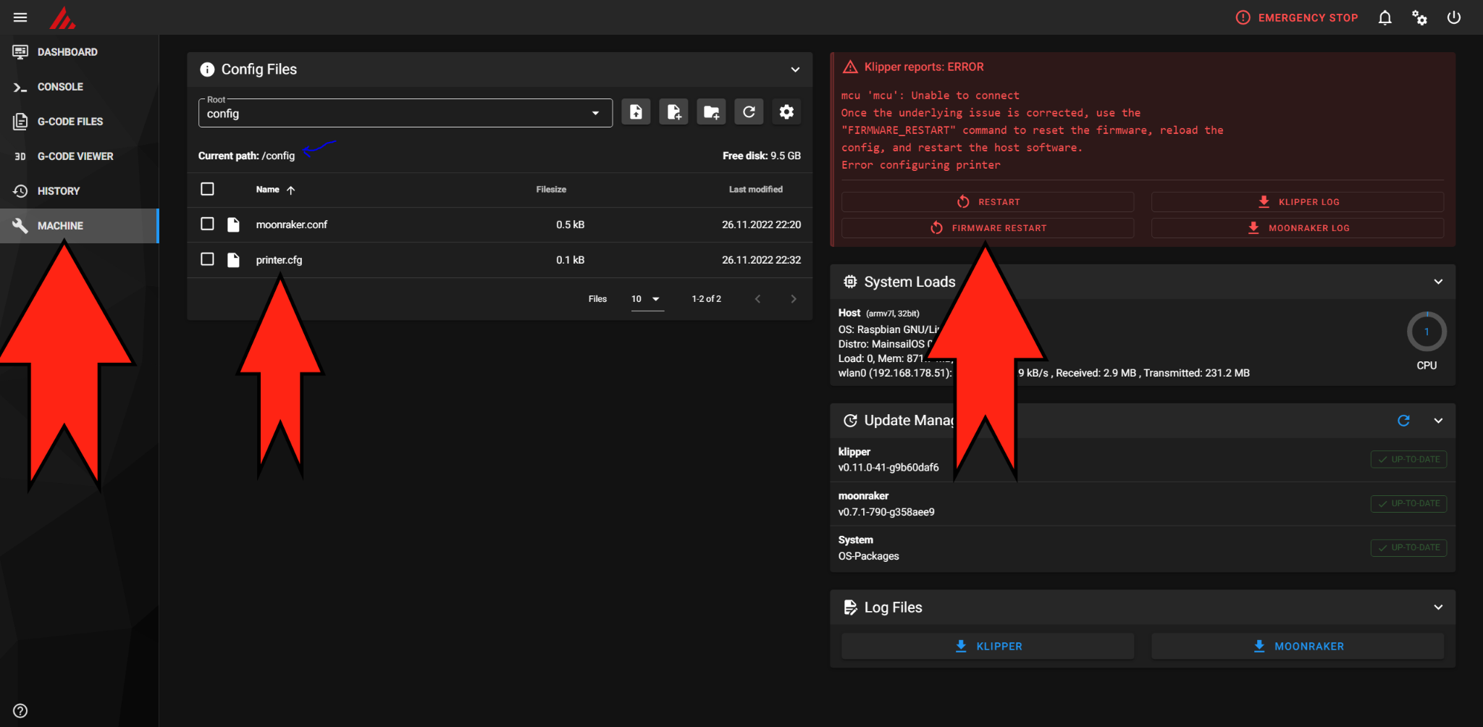Click moonraker UP-TO-DATE status button

point(1408,504)
